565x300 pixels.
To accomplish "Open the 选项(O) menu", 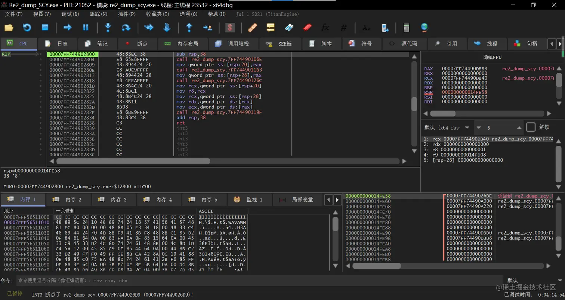I will [189, 14].
